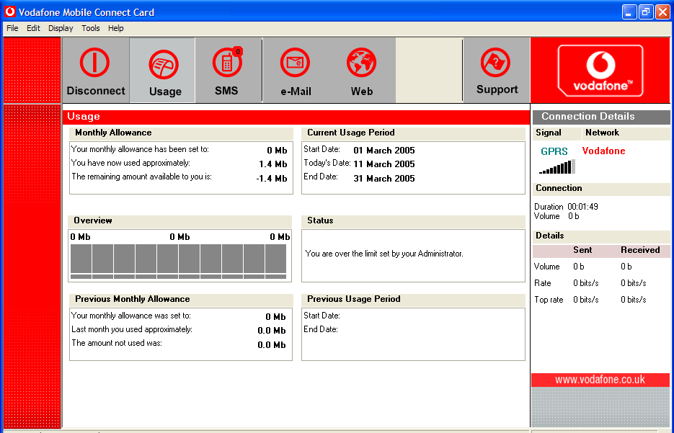Click the Connection Details header
The width and height of the screenshot is (674, 433).
[x=601, y=117]
